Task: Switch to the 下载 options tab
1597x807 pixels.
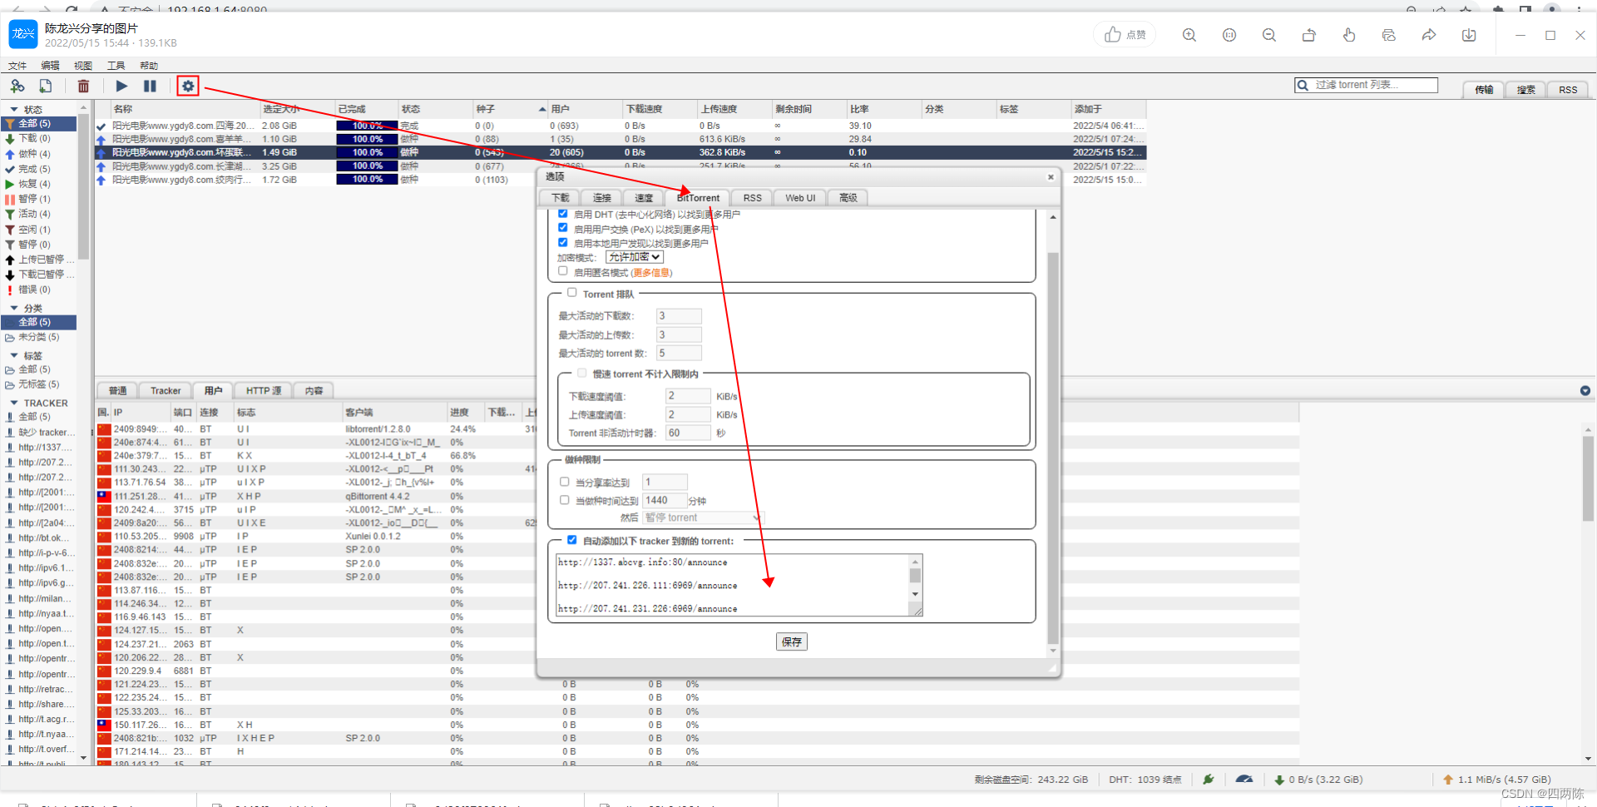Action: (x=560, y=198)
